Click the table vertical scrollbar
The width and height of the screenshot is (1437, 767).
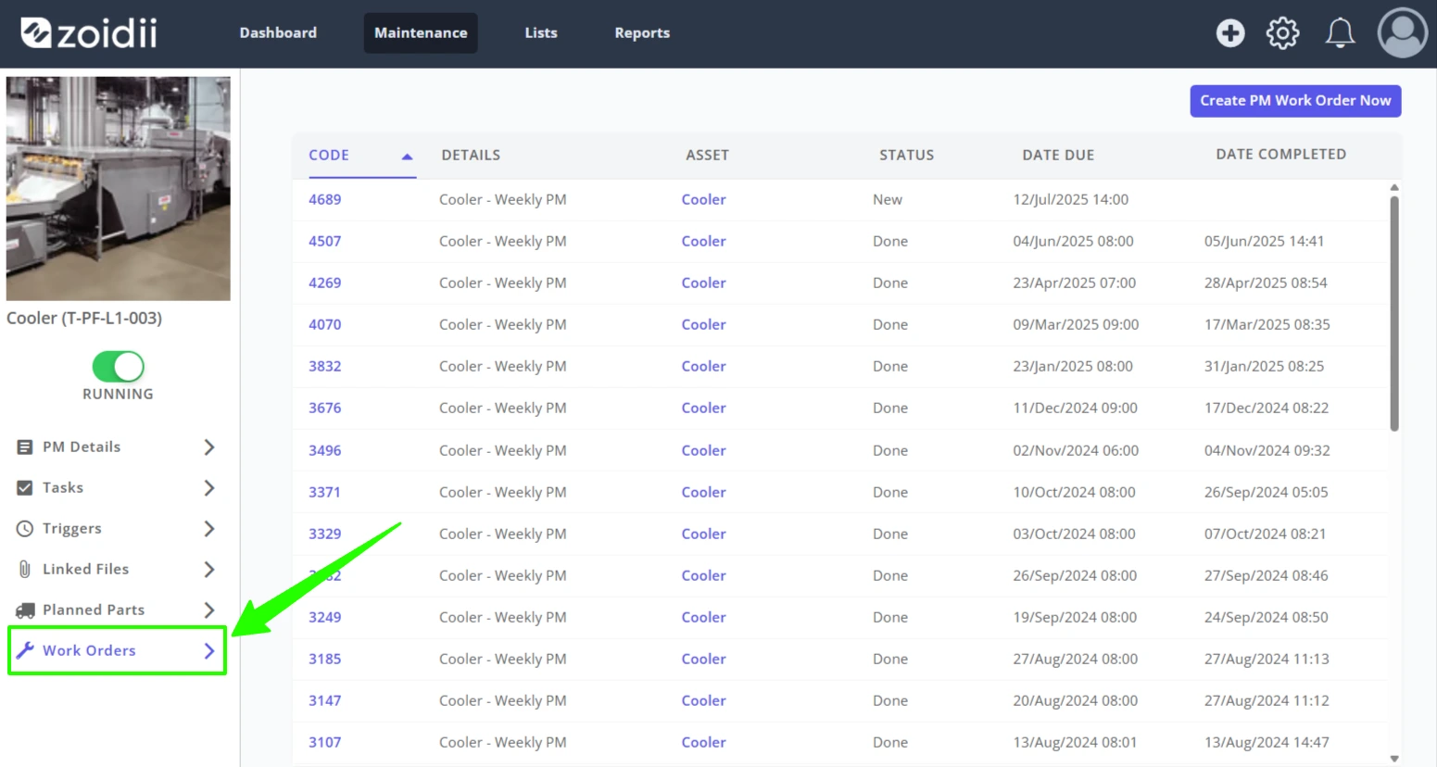[x=1394, y=312]
